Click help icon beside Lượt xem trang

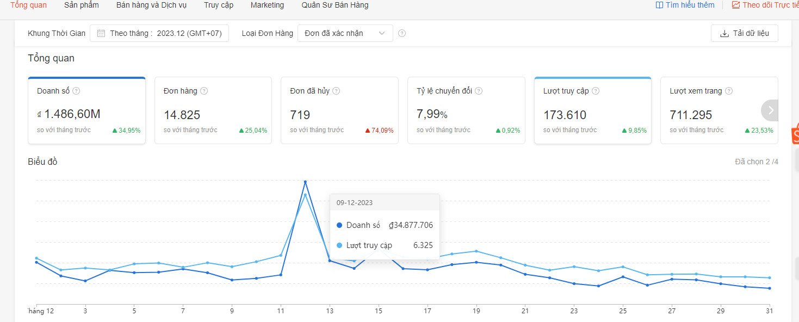729,91
